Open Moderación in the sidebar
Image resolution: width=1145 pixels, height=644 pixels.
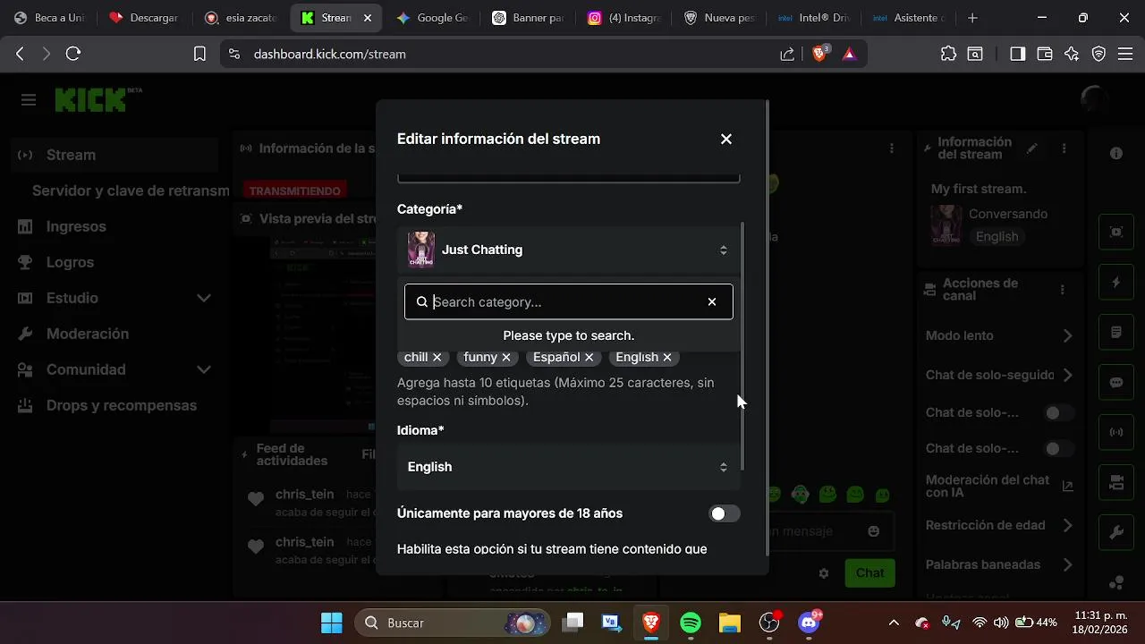[x=88, y=334]
